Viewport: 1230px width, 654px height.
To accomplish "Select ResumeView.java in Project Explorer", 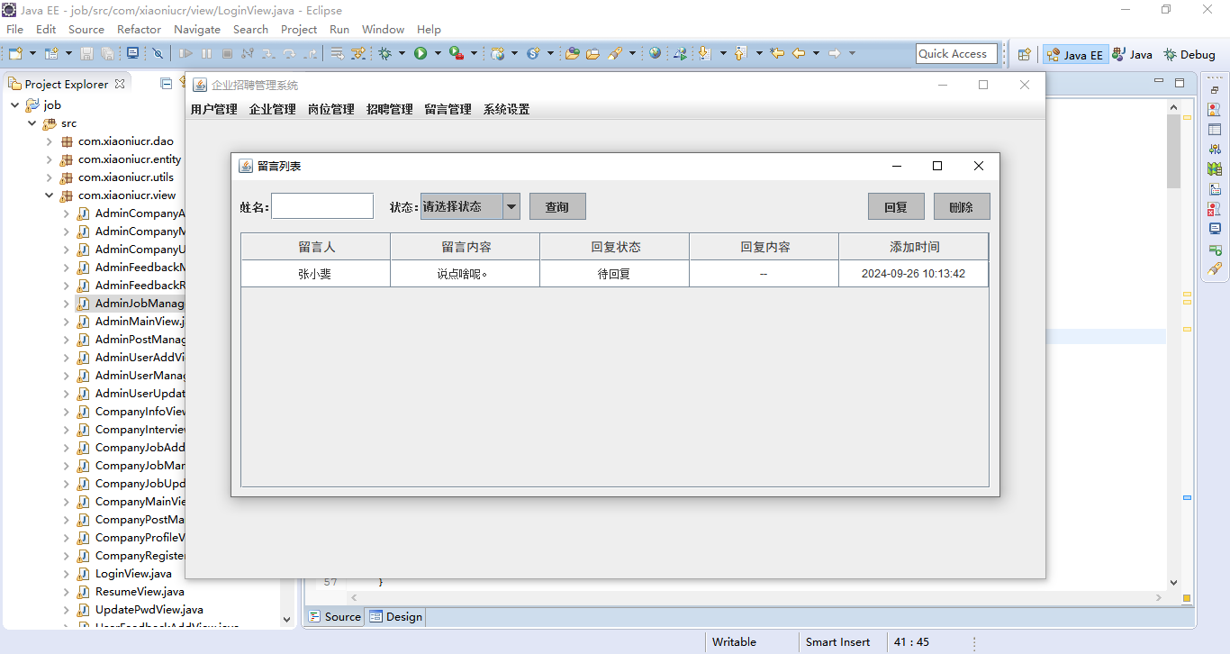I will (x=140, y=592).
